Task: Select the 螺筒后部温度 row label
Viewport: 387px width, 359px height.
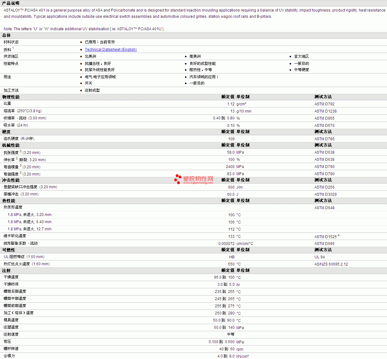Action: click(15, 291)
